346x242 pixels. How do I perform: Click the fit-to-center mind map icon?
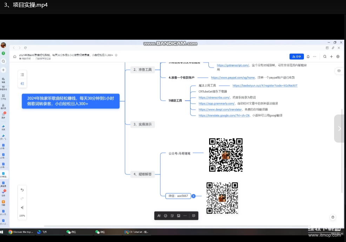pyautogui.click(x=22, y=208)
